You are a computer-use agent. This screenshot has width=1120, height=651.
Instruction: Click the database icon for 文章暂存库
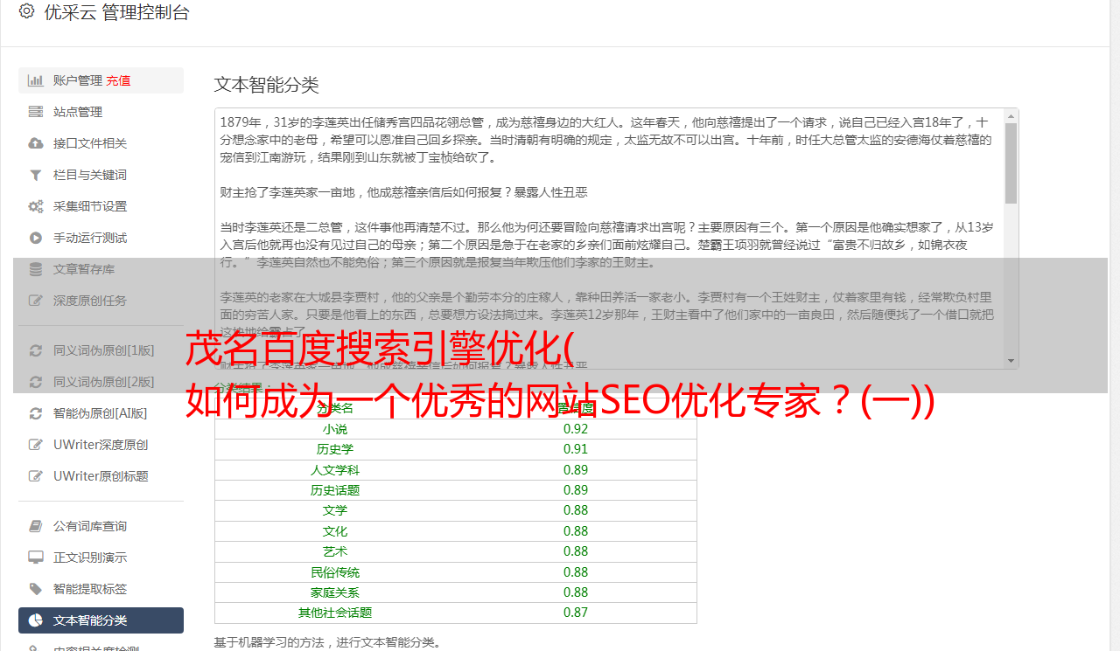[36, 269]
